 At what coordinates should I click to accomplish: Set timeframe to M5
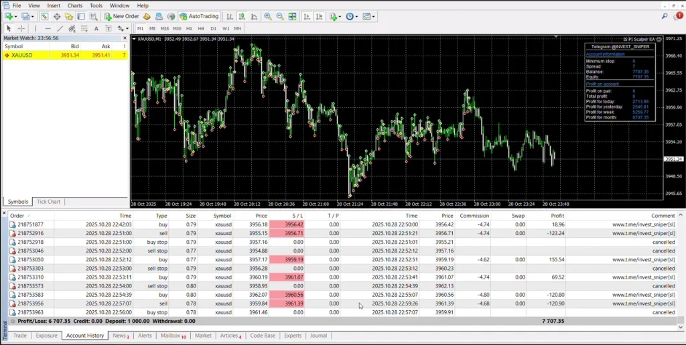[x=152, y=28]
